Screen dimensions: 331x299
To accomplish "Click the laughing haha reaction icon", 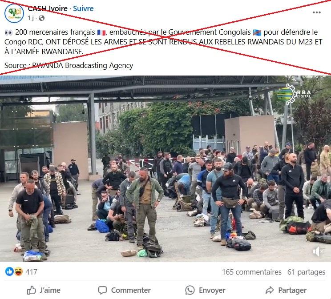I will 19,271.
